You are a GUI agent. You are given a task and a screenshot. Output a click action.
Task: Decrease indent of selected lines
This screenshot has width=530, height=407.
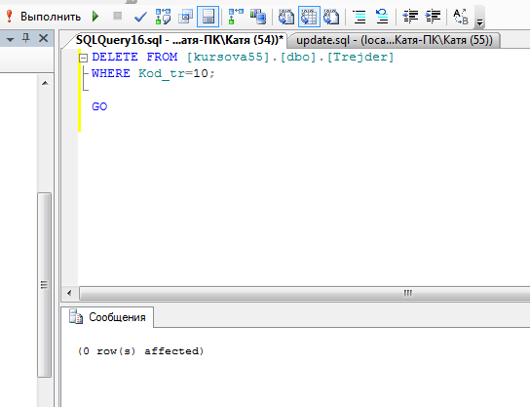[410, 17]
